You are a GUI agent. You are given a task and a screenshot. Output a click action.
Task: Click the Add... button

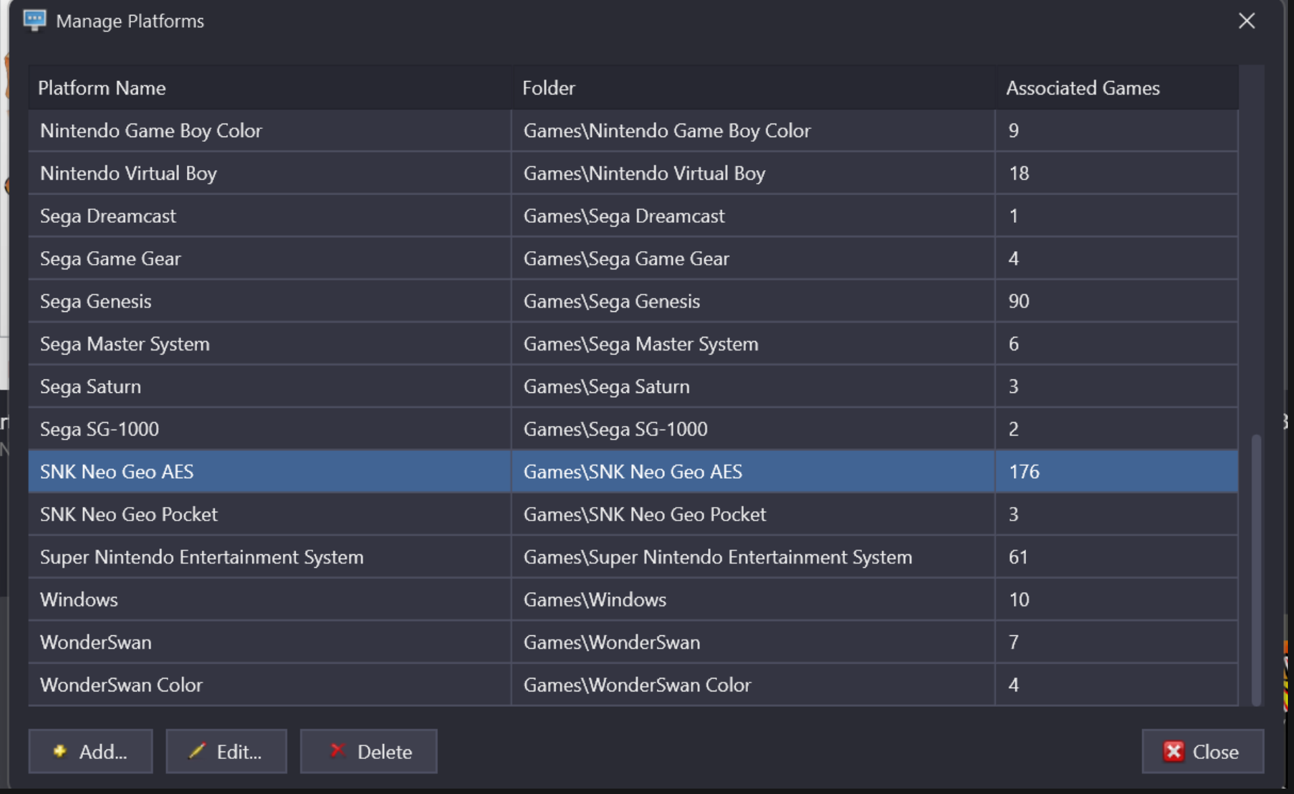[x=90, y=751]
